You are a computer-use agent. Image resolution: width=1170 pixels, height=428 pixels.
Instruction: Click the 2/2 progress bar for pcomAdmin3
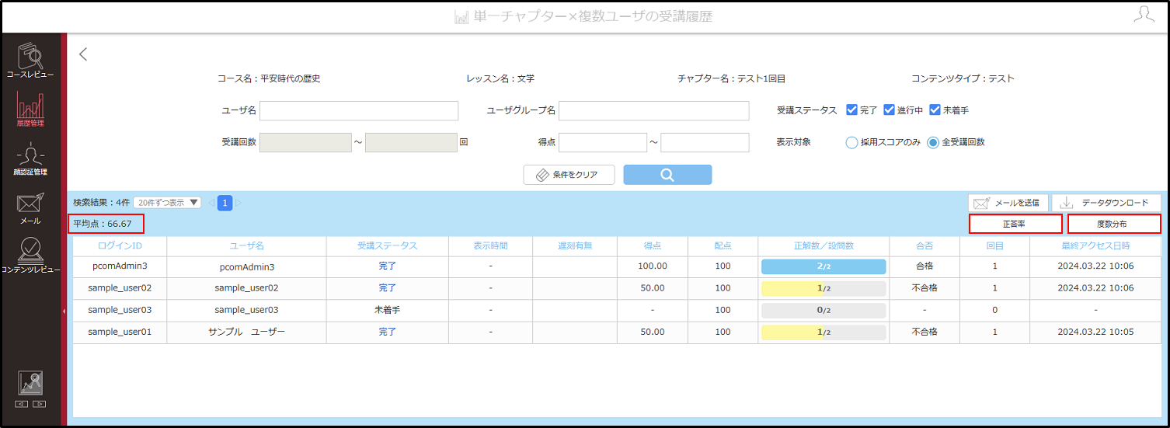(824, 266)
